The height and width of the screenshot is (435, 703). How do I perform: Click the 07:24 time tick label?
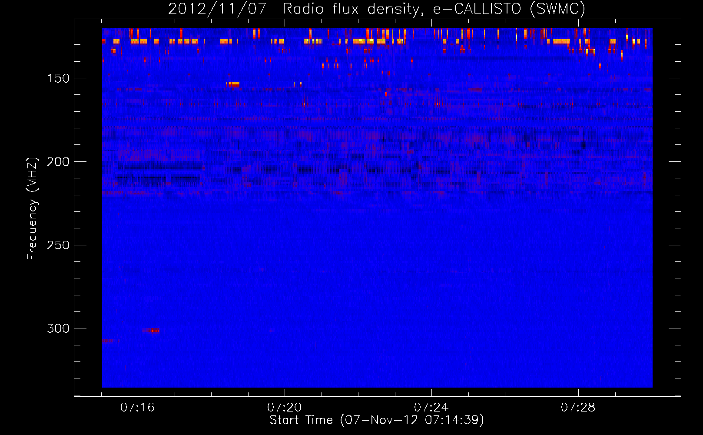tap(431, 408)
